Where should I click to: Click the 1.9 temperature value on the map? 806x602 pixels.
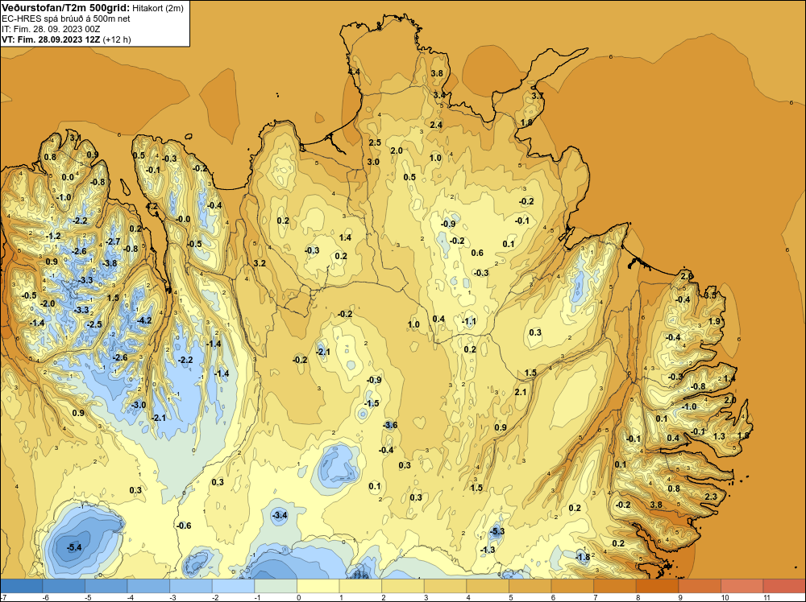(x=714, y=322)
